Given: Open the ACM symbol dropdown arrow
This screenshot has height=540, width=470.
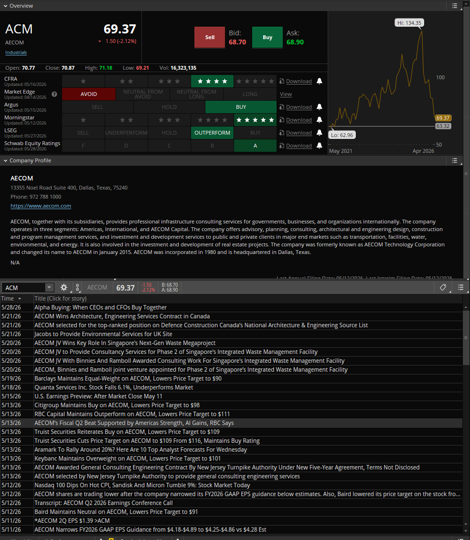Looking at the screenshot, I should click(49, 287).
